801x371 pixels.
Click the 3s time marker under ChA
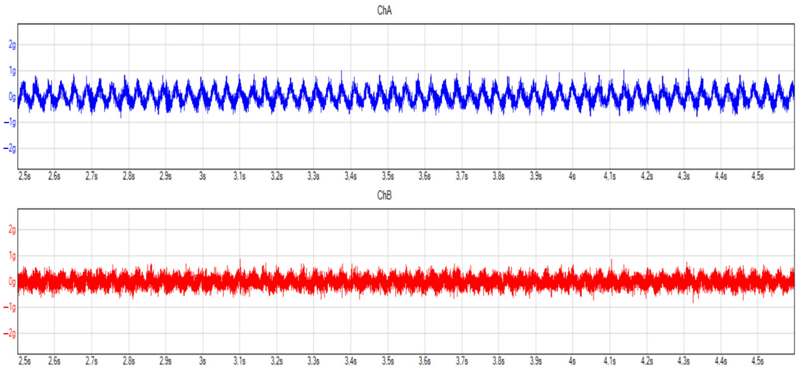click(x=202, y=176)
